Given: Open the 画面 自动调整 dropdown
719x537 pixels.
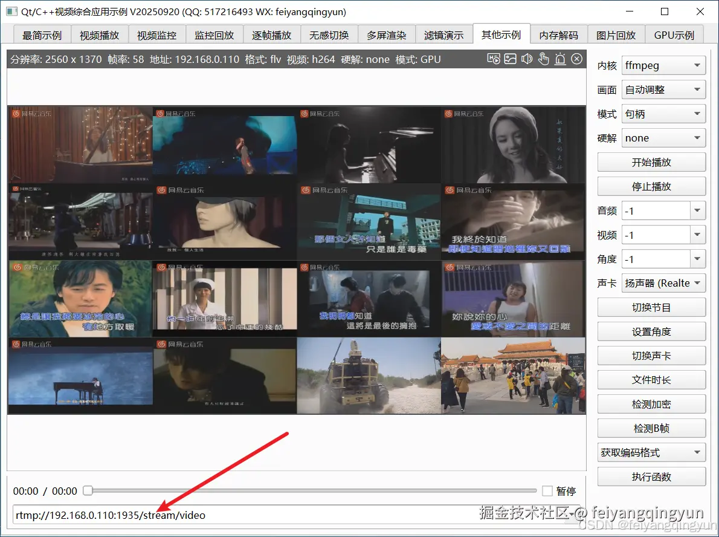Looking at the screenshot, I should click(x=663, y=90).
